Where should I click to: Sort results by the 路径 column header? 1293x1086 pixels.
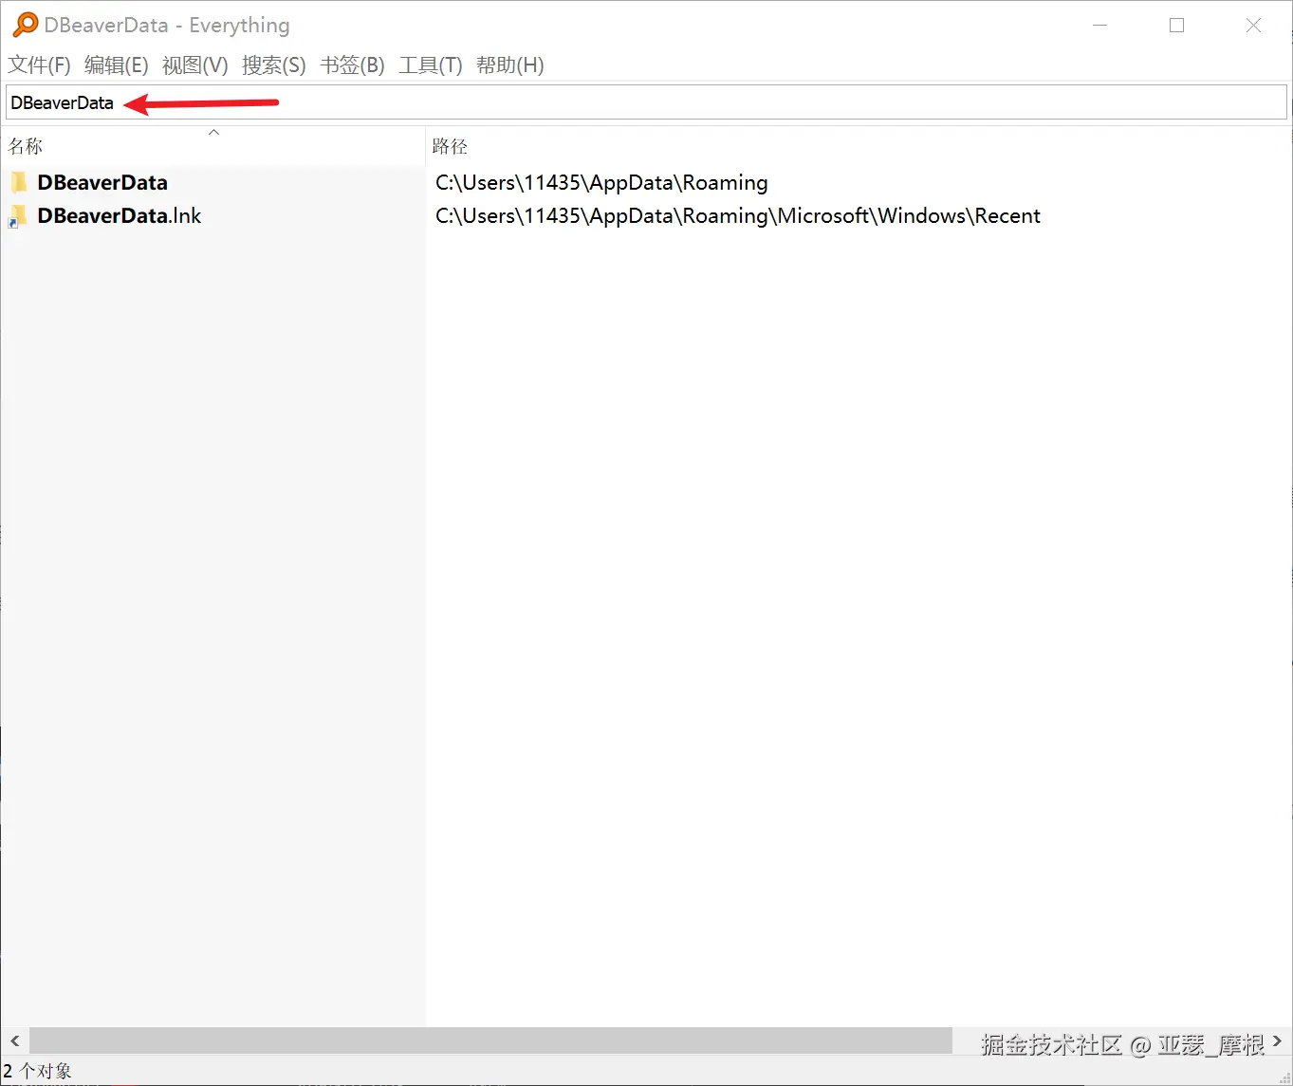tap(859, 146)
